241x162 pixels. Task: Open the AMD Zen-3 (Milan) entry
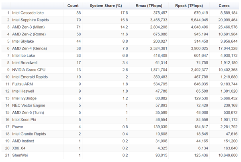(29, 27)
